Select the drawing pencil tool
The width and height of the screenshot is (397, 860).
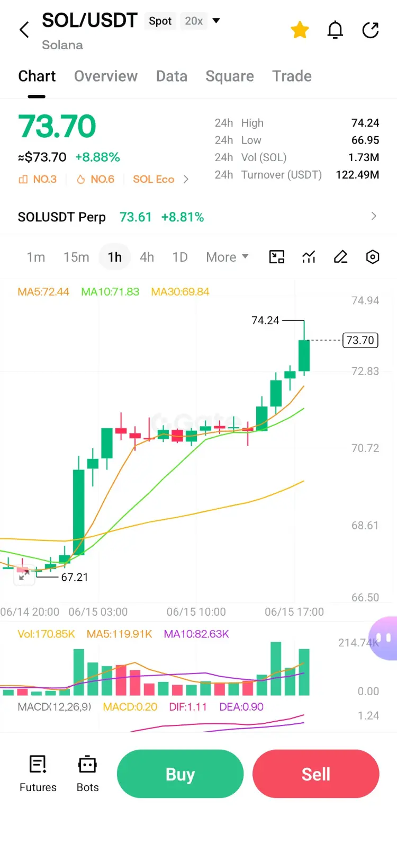click(340, 257)
